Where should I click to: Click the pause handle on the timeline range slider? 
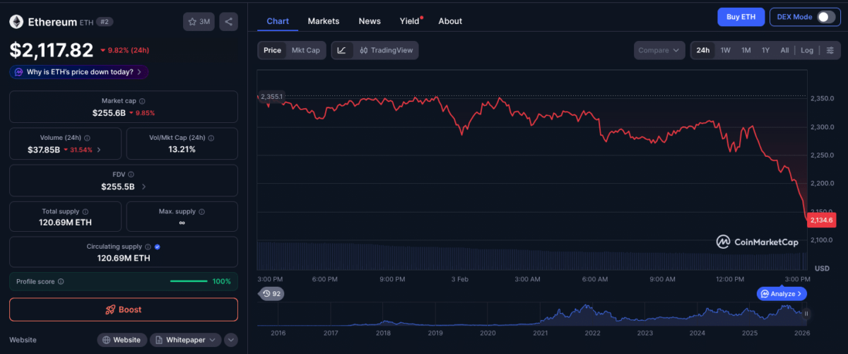(x=806, y=313)
